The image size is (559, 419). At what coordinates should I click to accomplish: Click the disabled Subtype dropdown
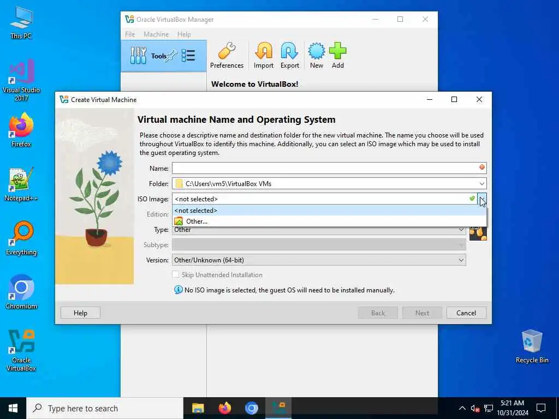click(319, 245)
